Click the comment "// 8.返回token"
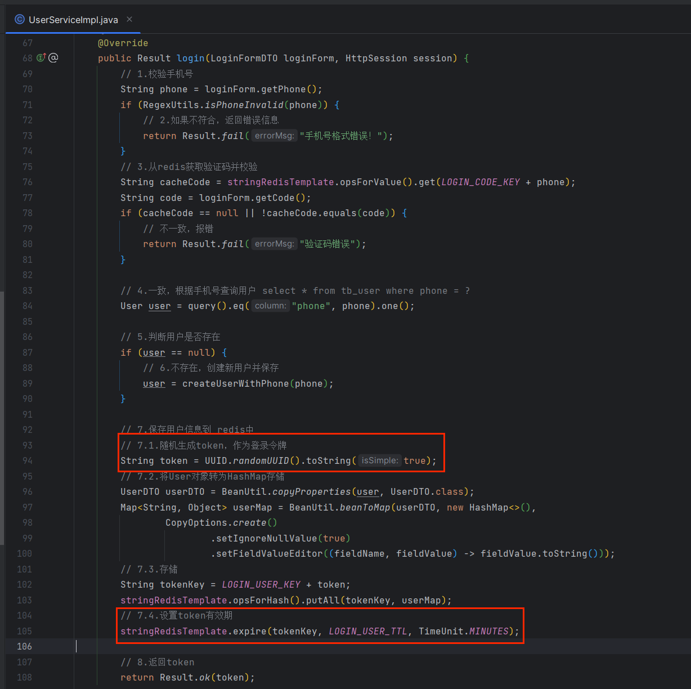The width and height of the screenshot is (691, 689). [158, 662]
